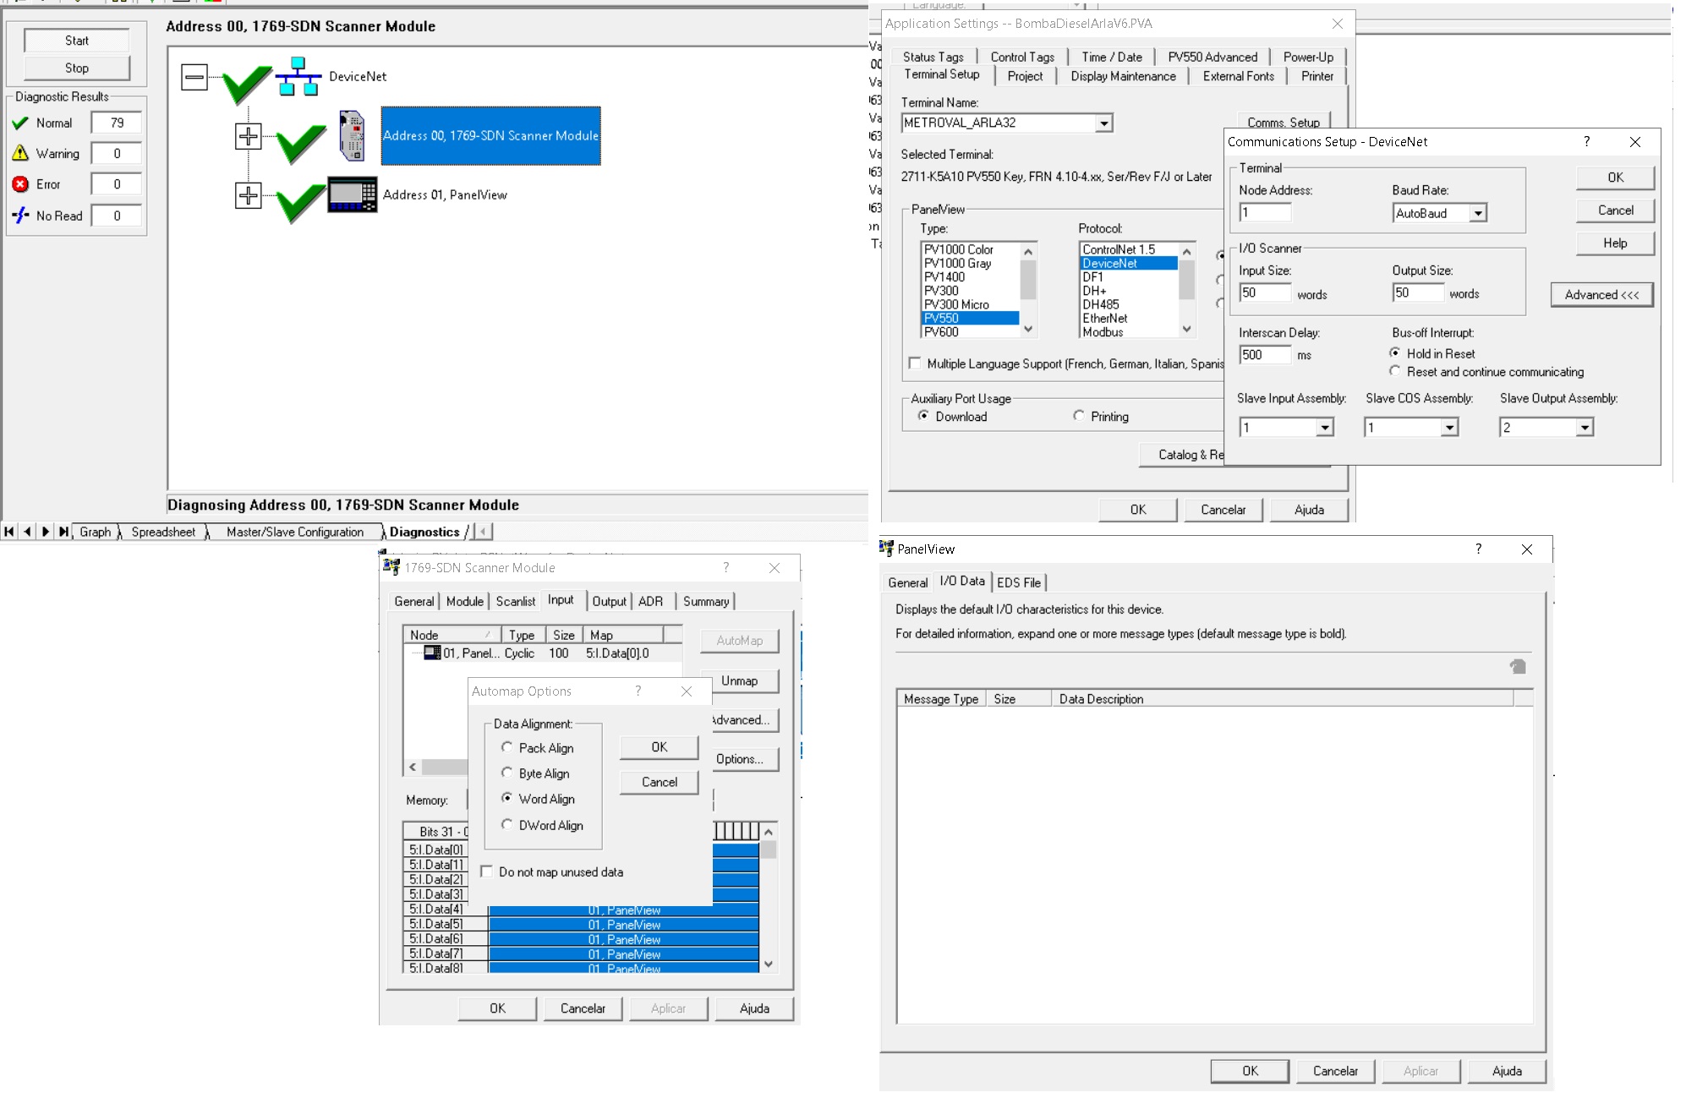The height and width of the screenshot is (1109, 1686).
Task: Click the 1769-SDN Scanner Module device icon
Action: [352, 135]
